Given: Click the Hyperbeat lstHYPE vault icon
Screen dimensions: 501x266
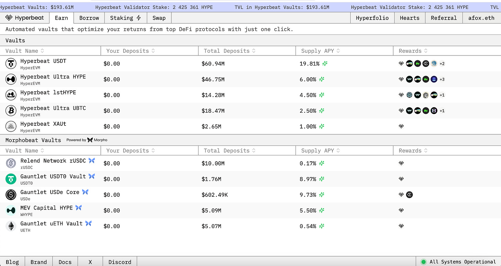Looking at the screenshot, I should point(11,95).
